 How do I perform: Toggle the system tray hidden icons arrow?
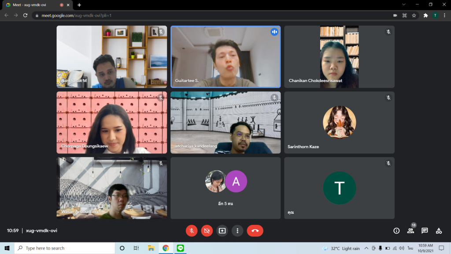pyautogui.click(x=366, y=248)
